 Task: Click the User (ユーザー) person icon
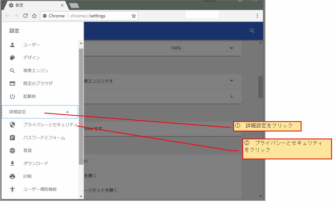click(12, 45)
